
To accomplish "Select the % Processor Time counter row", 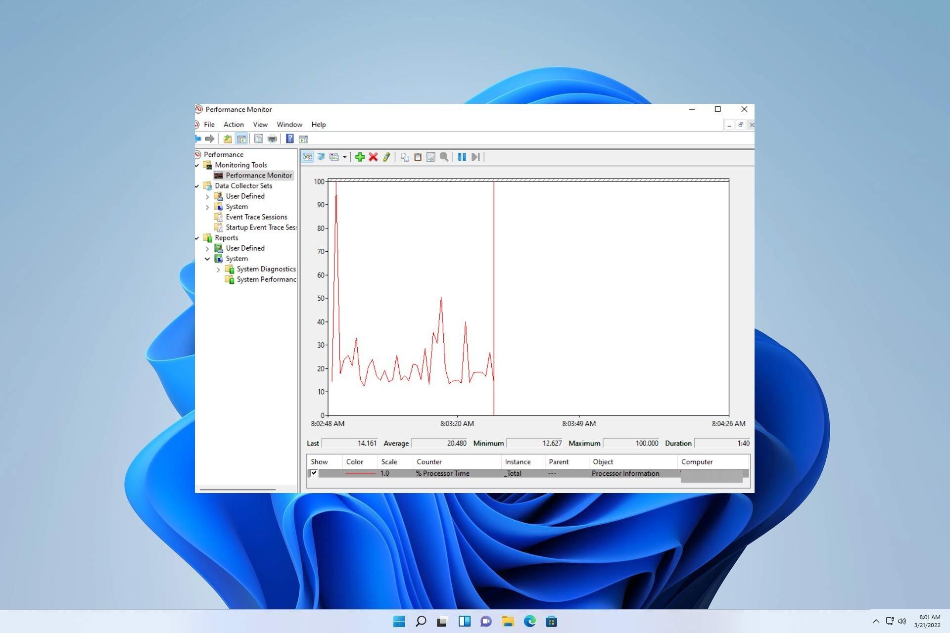I will [x=528, y=473].
